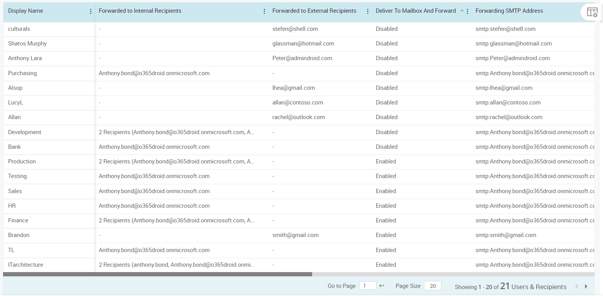Select the internal recipient in the HR row

tap(154, 206)
